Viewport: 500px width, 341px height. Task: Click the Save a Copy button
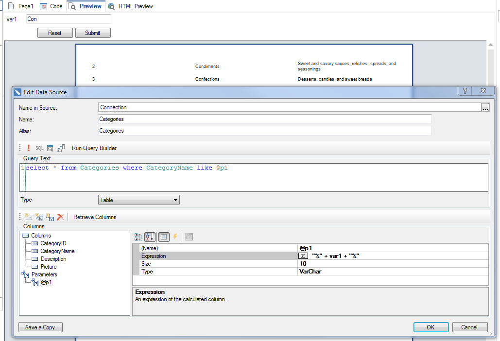[x=40, y=327]
